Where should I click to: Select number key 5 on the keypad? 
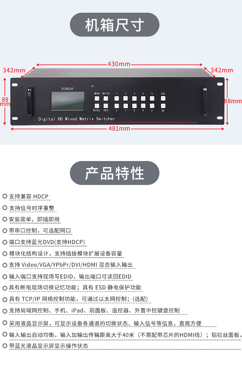[x=152, y=98]
